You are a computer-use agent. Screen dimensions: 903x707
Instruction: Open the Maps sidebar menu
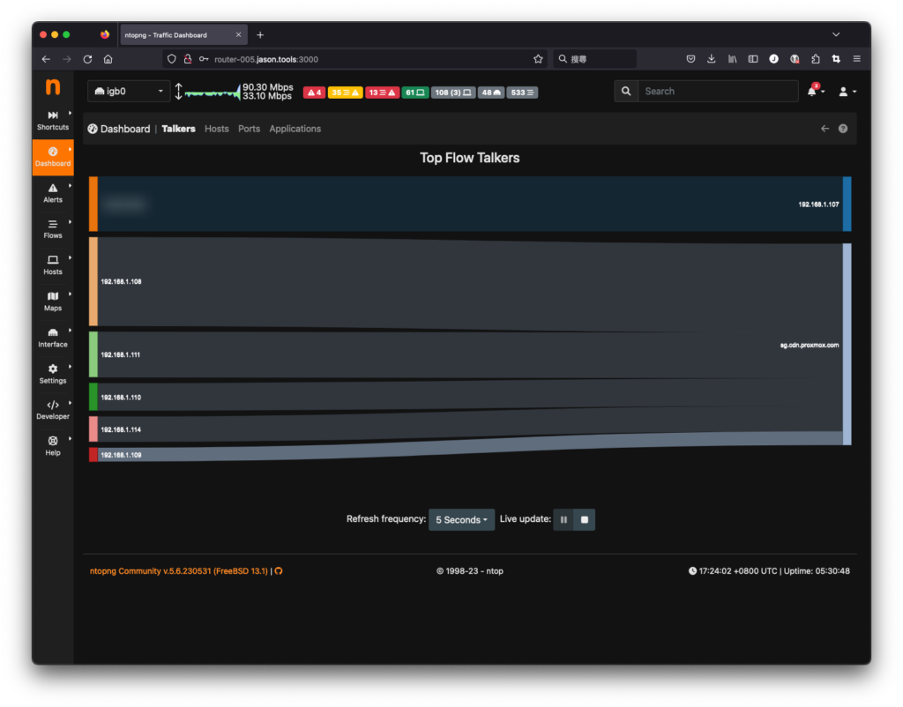(53, 301)
